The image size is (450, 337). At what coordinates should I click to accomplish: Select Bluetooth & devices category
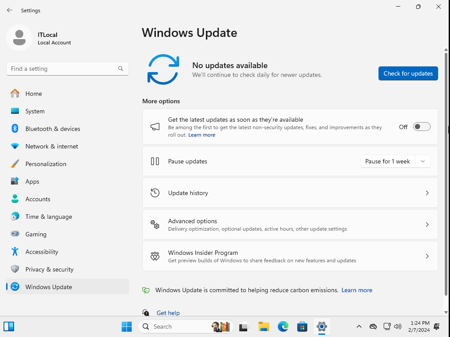click(68, 128)
